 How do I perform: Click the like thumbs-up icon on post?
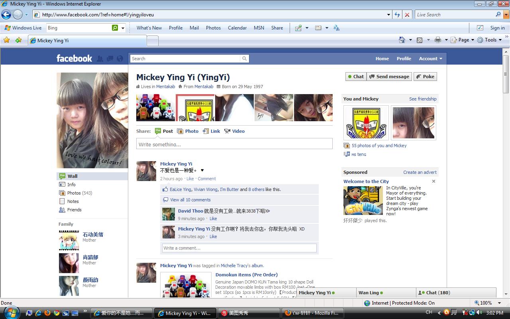coord(165,189)
